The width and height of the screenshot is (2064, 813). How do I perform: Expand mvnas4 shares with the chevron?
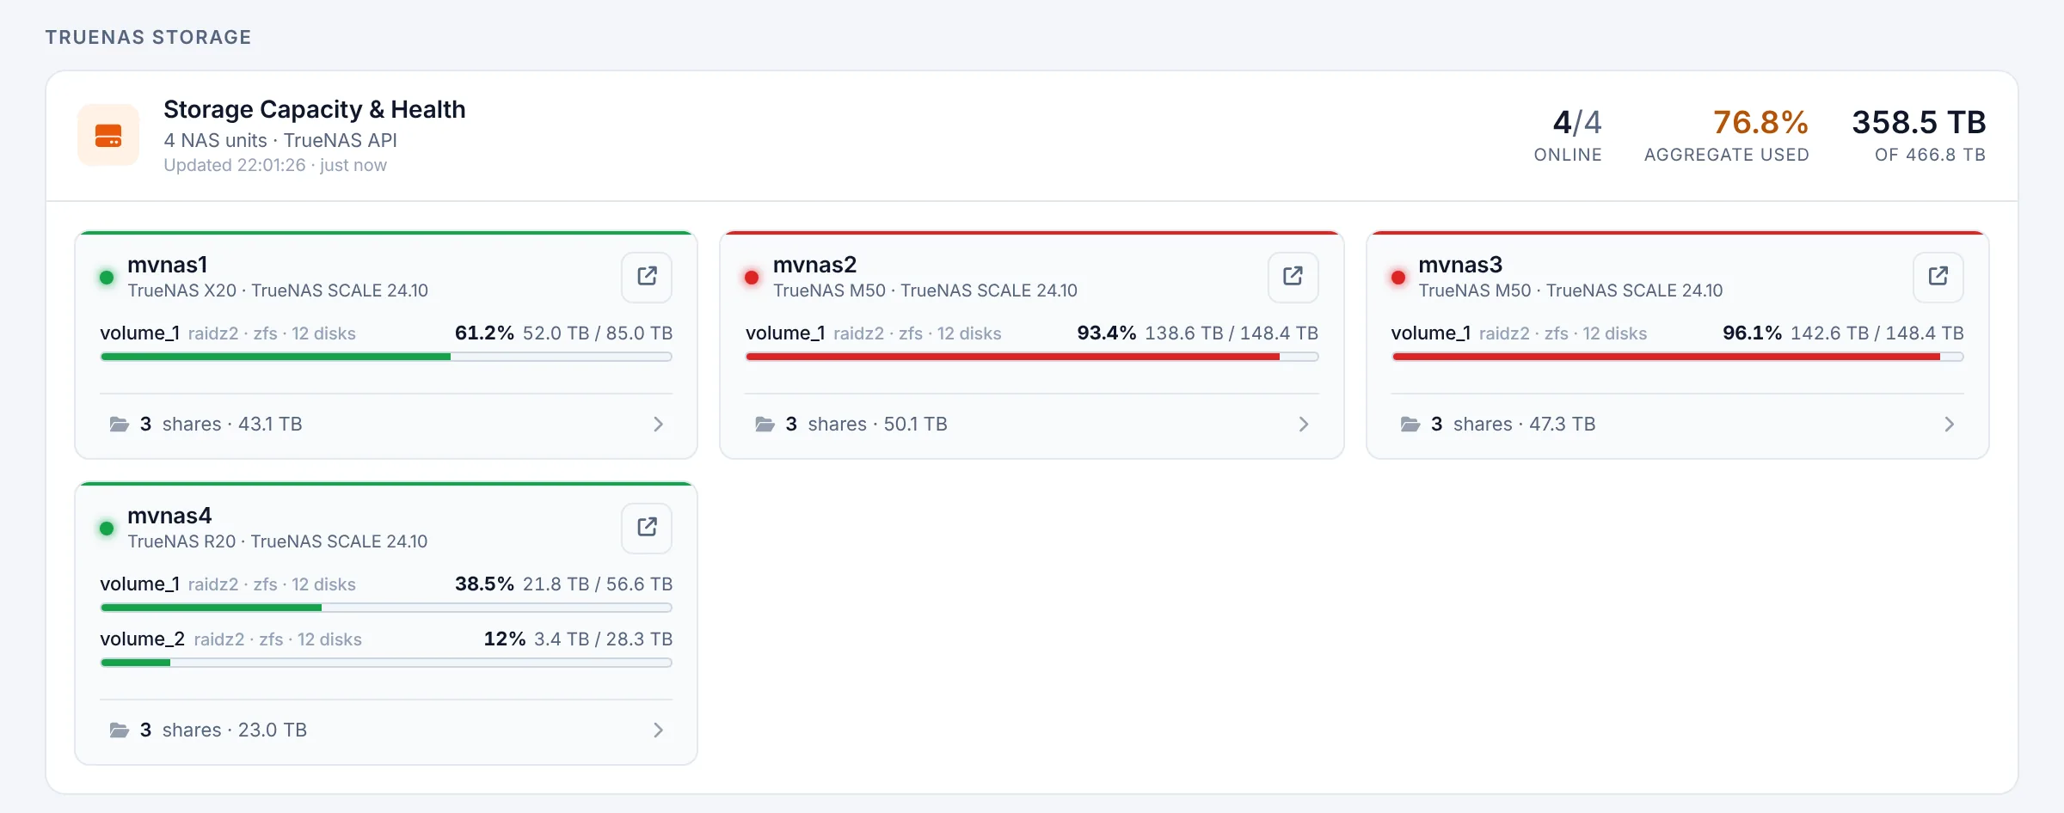click(x=658, y=730)
